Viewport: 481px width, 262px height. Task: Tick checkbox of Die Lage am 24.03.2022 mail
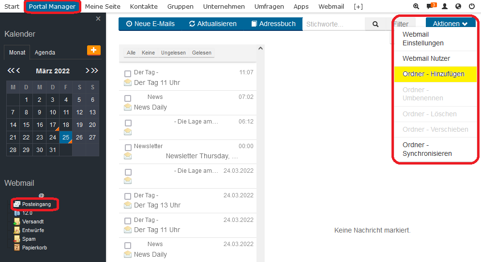[128, 172]
